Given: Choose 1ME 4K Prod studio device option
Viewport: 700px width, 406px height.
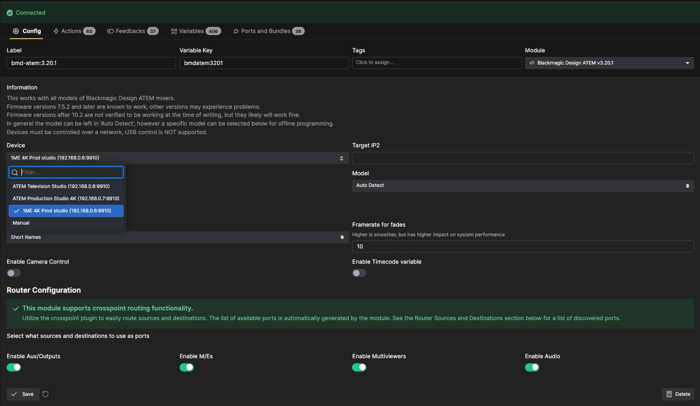Looking at the screenshot, I should click(66, 210).
